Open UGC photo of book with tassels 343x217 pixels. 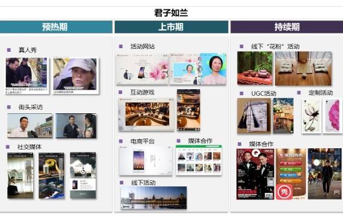click(254, 116)
